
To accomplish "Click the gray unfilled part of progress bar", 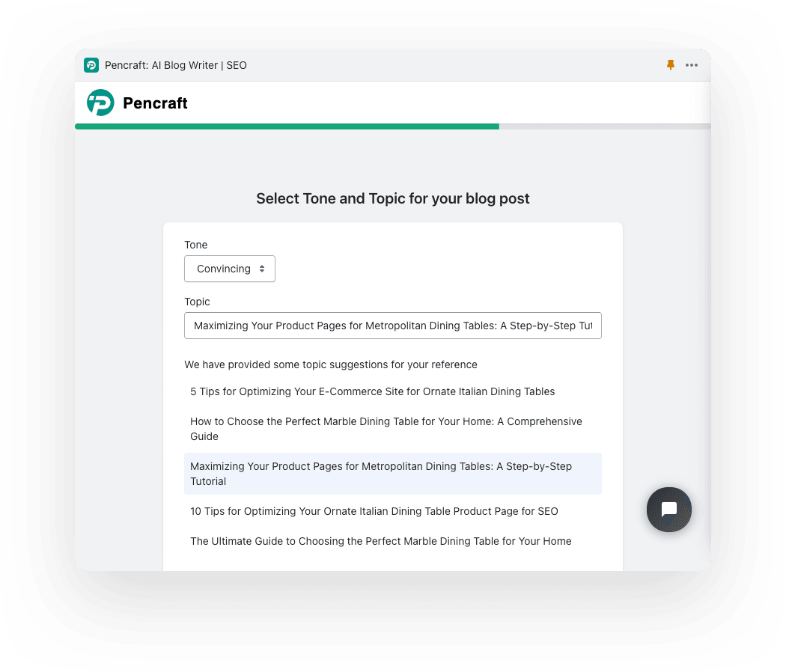I will coord(605,126).
